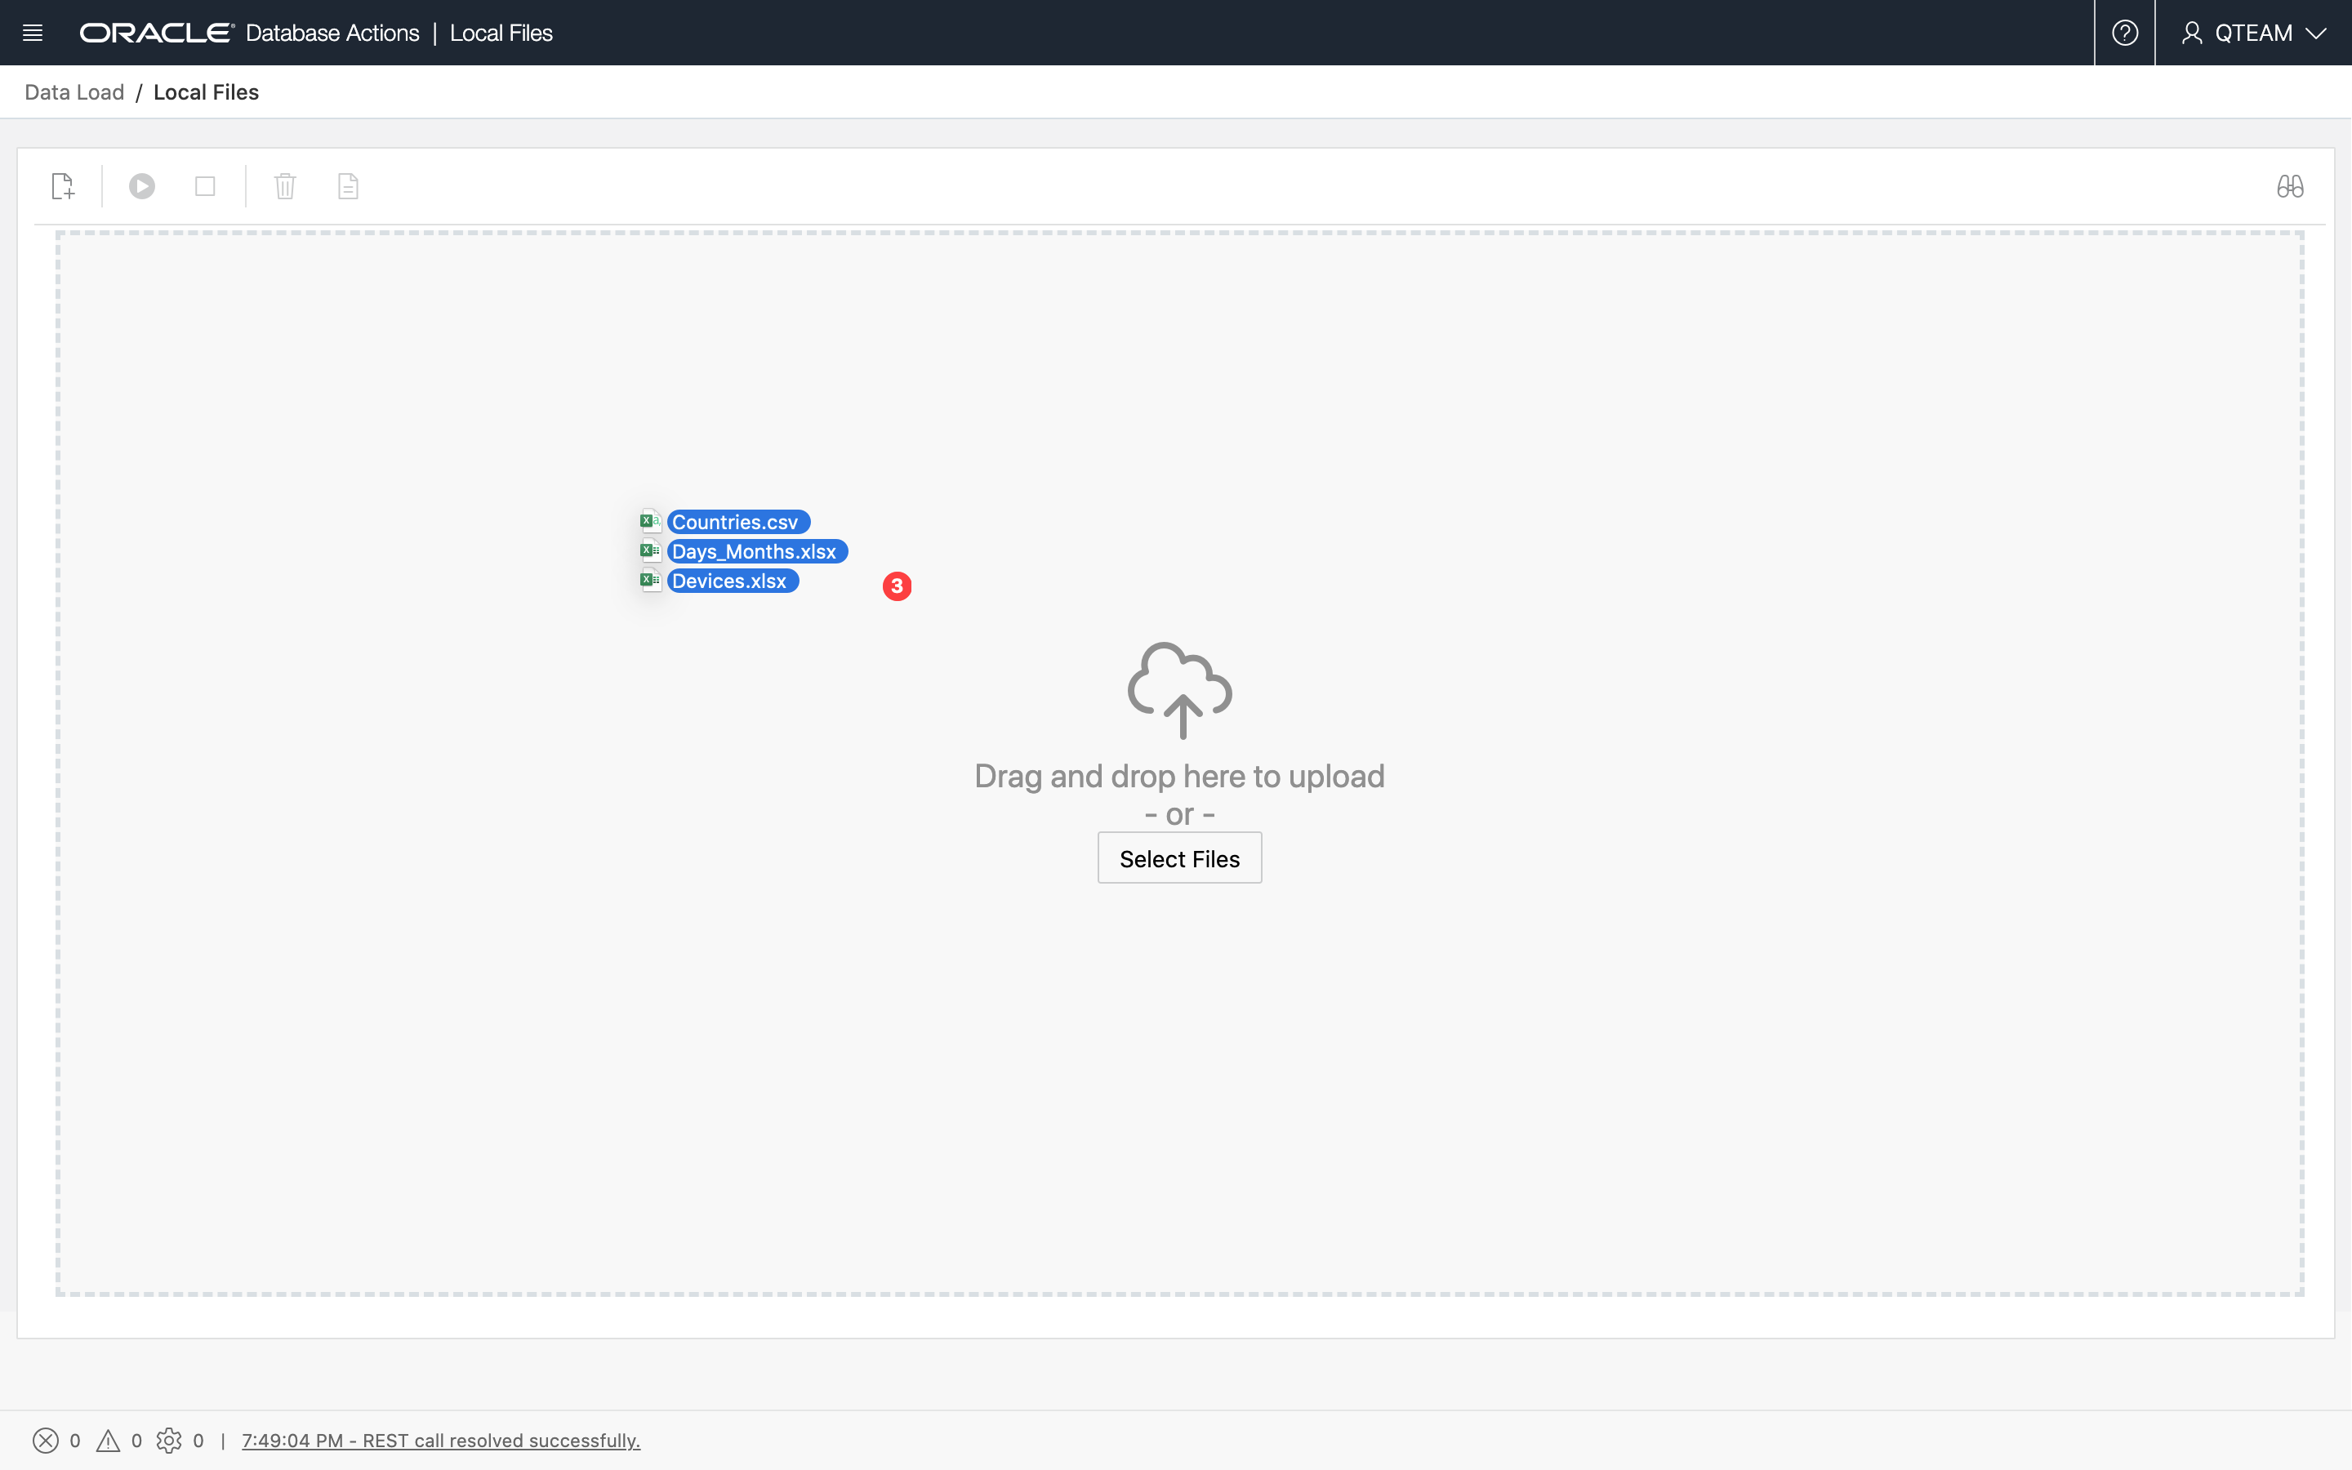
Task: Click the gear processes icon in status bar
Action: [169, 1440]
